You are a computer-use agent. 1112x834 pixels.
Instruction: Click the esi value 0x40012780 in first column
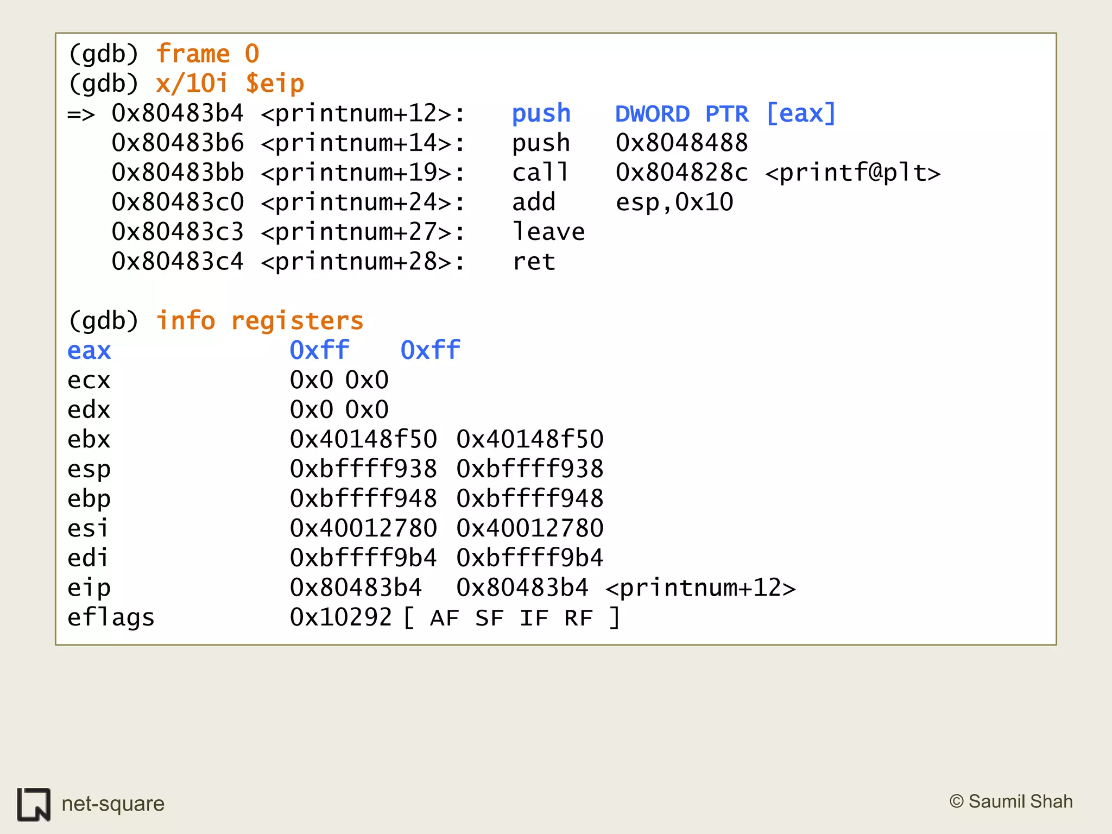point(363,528)
